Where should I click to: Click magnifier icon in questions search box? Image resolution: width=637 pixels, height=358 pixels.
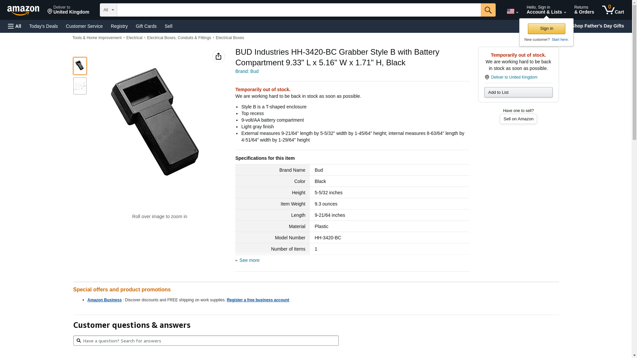[x=79, y=340]
